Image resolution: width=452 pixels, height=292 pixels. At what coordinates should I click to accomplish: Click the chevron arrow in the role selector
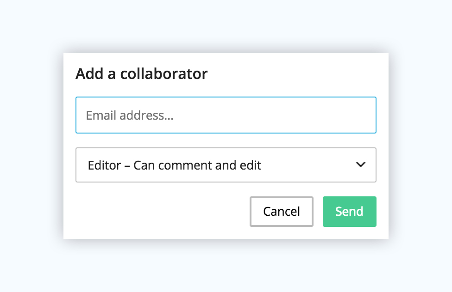click(361, 164)
